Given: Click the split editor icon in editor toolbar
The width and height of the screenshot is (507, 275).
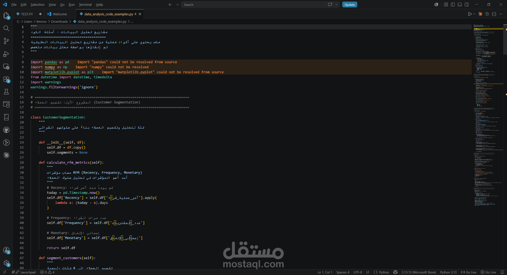Looking at the screenshot, I should 494,14.
